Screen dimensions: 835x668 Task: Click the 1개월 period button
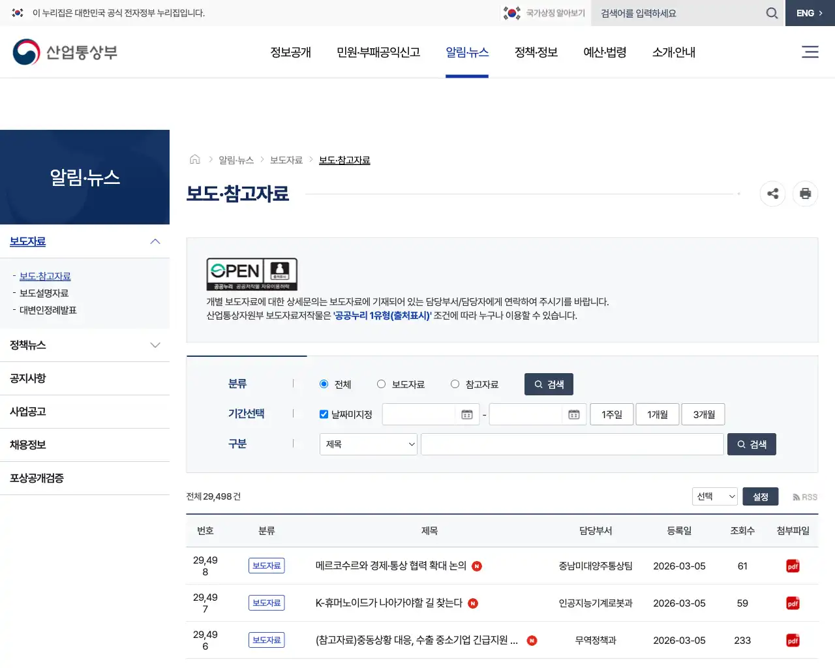[x=658, y=414]
